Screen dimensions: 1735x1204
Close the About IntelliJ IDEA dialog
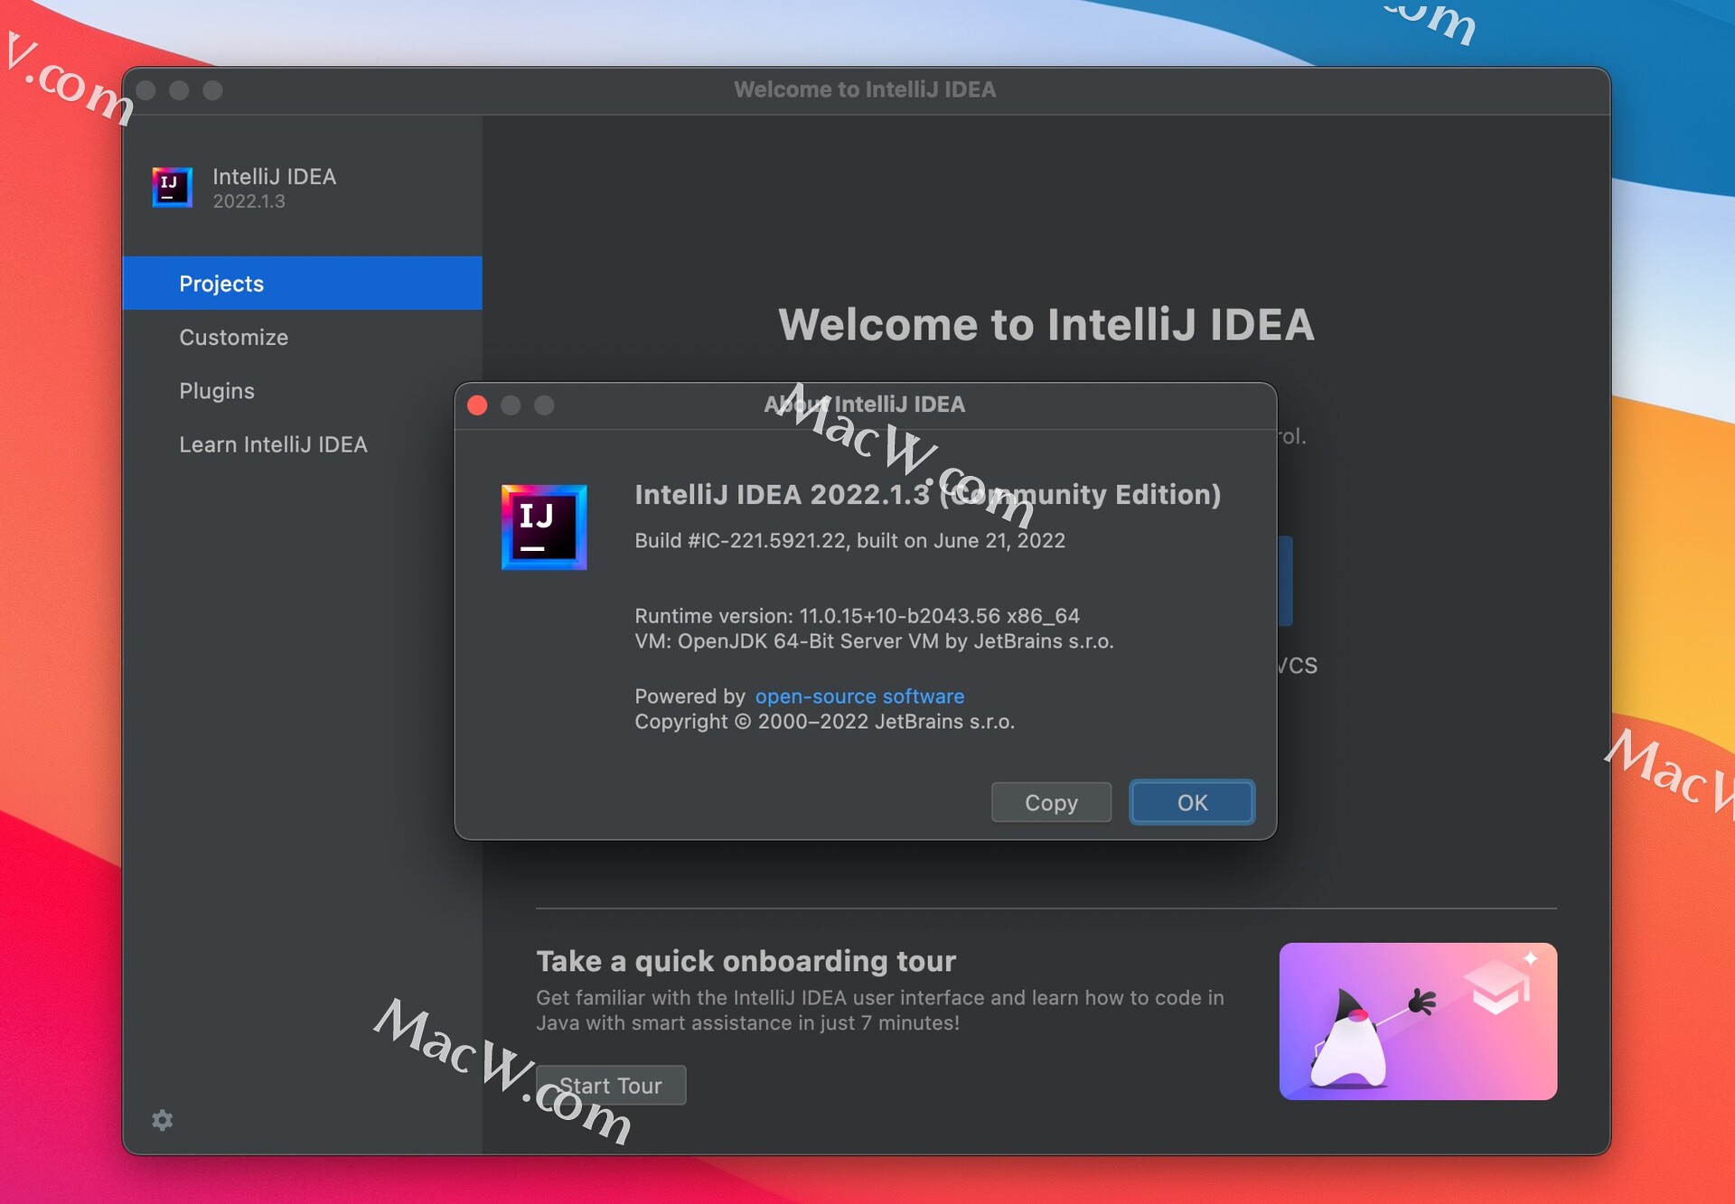pyautogui.click(x=477, y=405)
